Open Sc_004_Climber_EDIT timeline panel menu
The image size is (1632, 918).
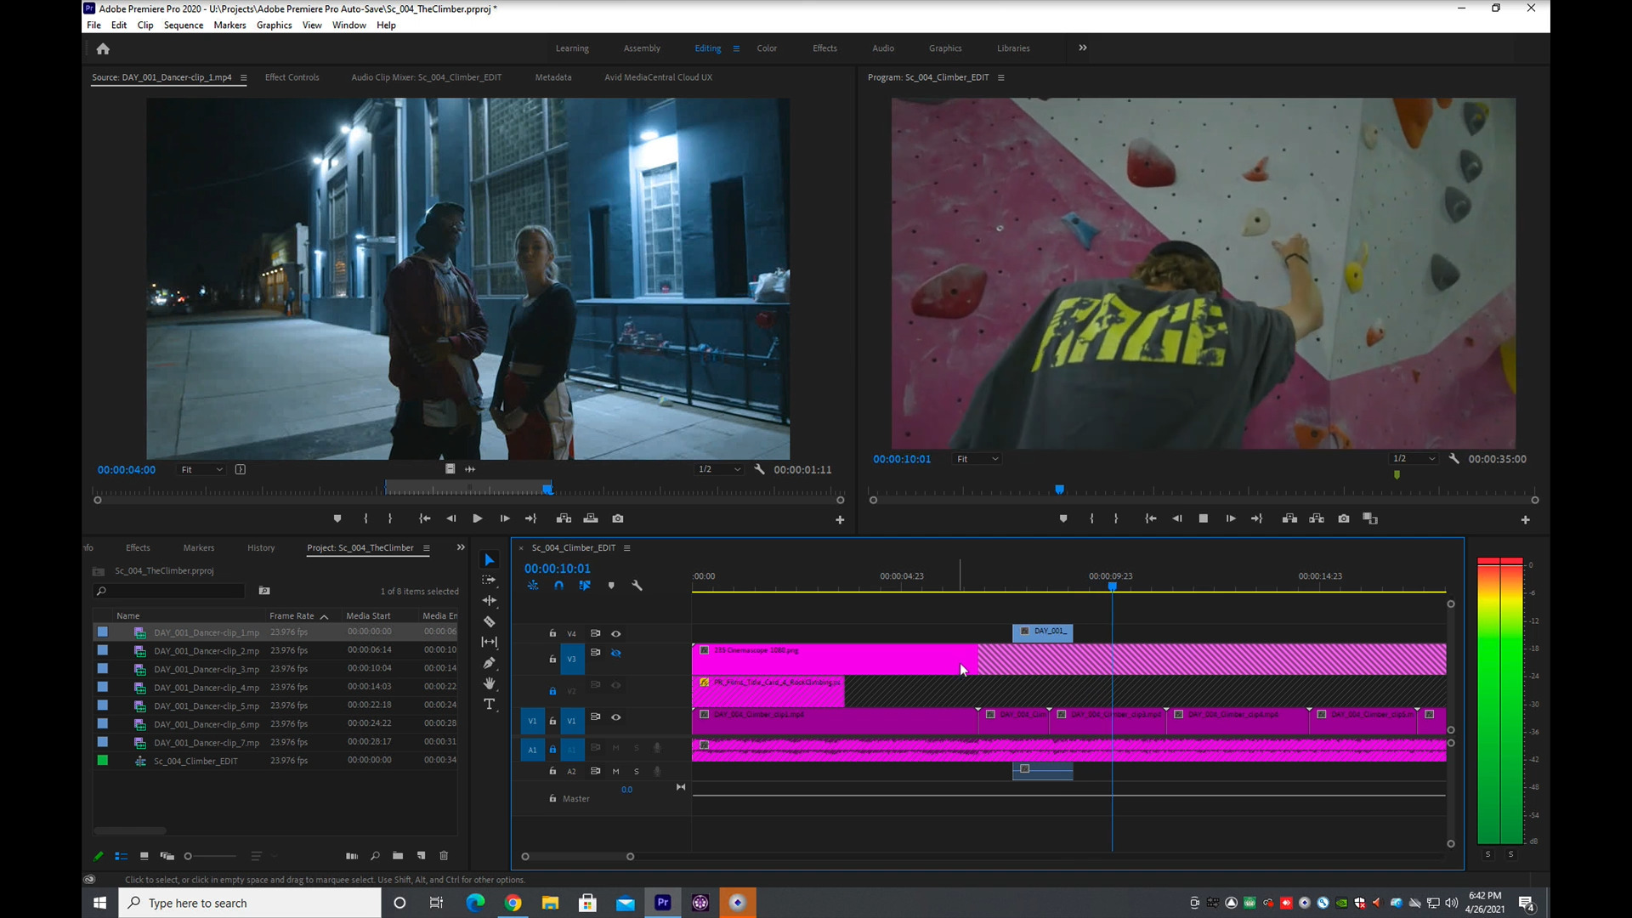tap(627, 548)
